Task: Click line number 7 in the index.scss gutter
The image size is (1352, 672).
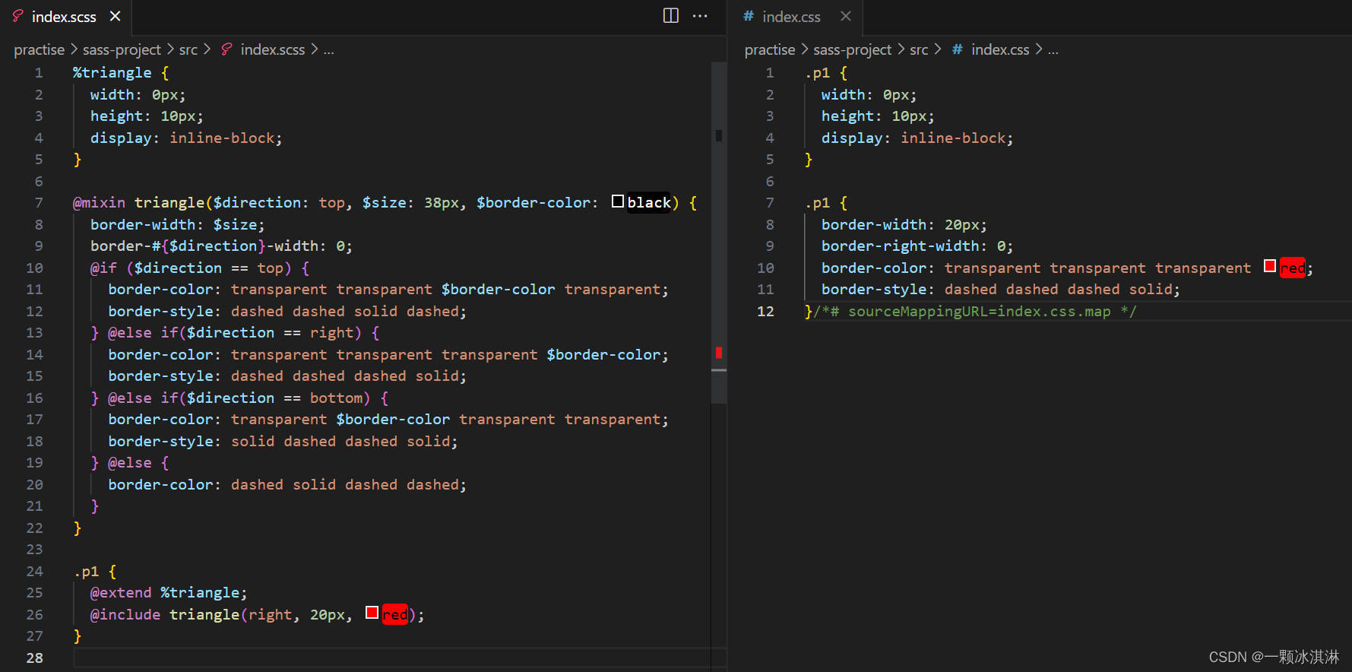Action: [x=38, y=203]
